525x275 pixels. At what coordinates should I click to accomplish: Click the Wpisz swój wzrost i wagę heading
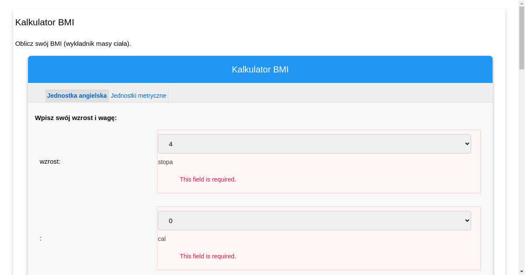pyautogui.click(x=76, y=118)
